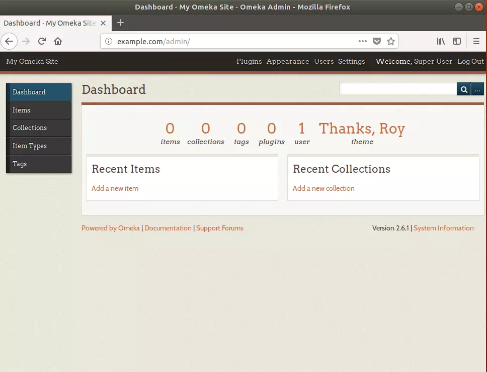The height and width of the screenshot is (372, 487).
Task: Click the Recent Items heading
Action: pyautogui.click(x=126, y=169)
